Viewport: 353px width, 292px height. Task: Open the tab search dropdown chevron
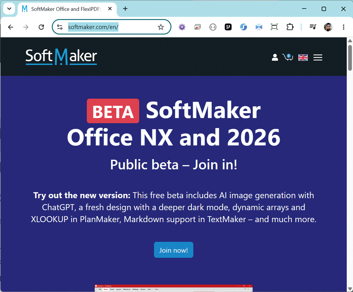click(x=9, y=9)
